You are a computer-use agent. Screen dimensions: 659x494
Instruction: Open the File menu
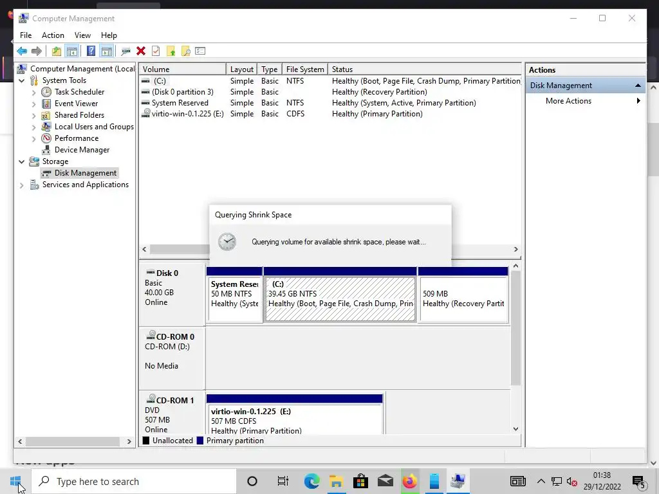(26, 35)
